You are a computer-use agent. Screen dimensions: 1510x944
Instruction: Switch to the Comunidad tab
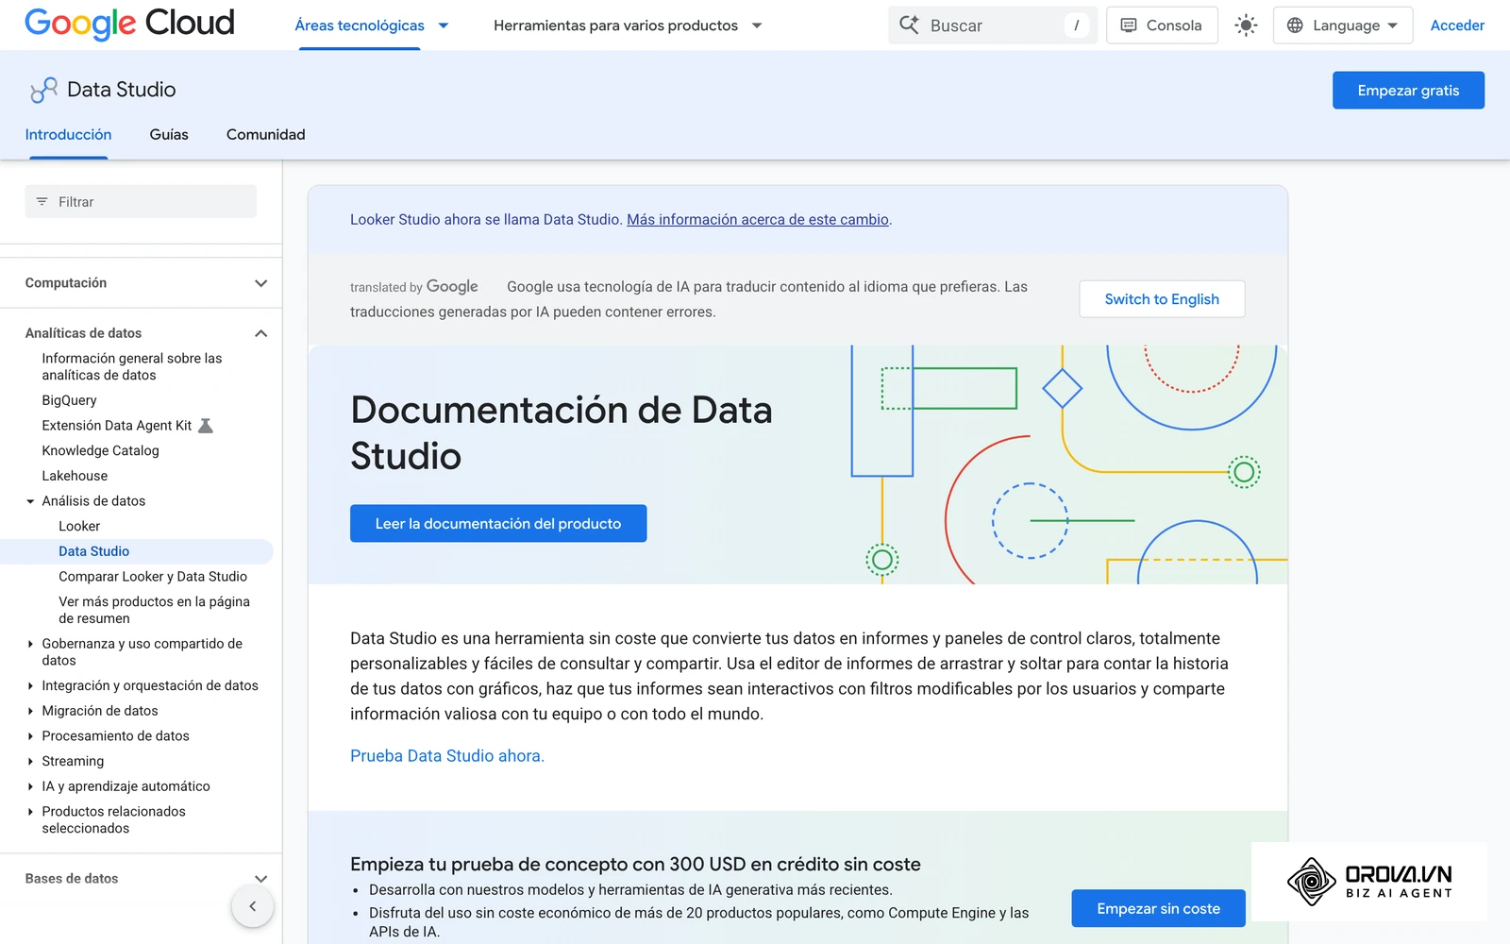[x=265, y=135]
